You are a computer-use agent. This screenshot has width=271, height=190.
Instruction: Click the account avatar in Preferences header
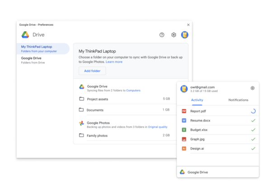click(185, 35)
